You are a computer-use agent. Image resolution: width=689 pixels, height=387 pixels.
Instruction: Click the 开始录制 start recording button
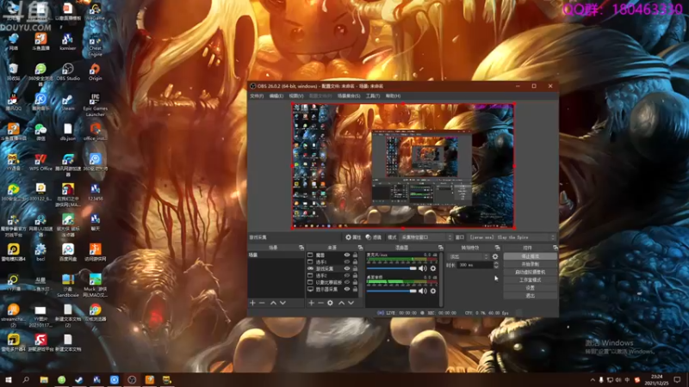(531, 264)
